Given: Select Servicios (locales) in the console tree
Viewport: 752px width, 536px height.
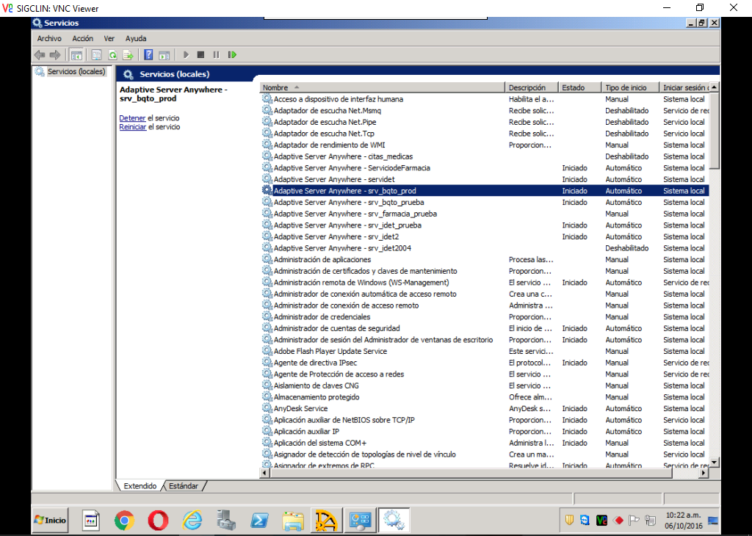Looking at the screenshot, I should (x=76, y=71).
